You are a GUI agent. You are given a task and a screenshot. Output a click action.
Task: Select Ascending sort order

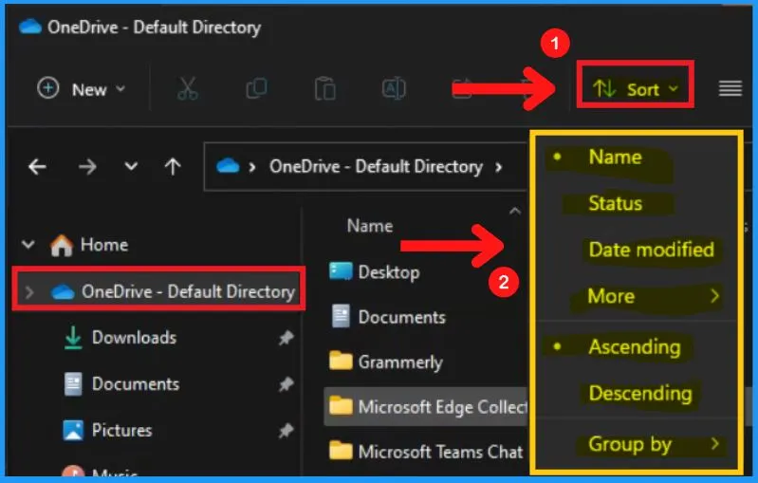coord(635,347)
